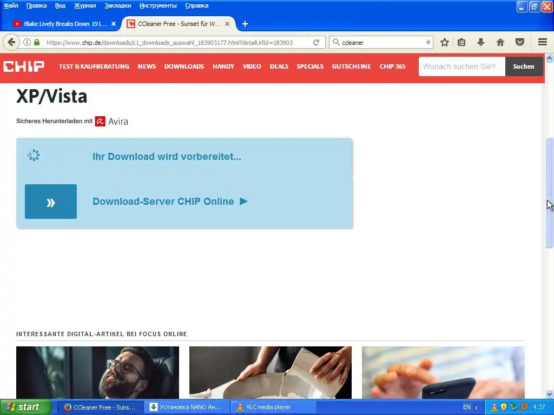Open Test & Kaufberatung section
The width and height of the screenshot is (554, 415).
(x=94, y=66)
